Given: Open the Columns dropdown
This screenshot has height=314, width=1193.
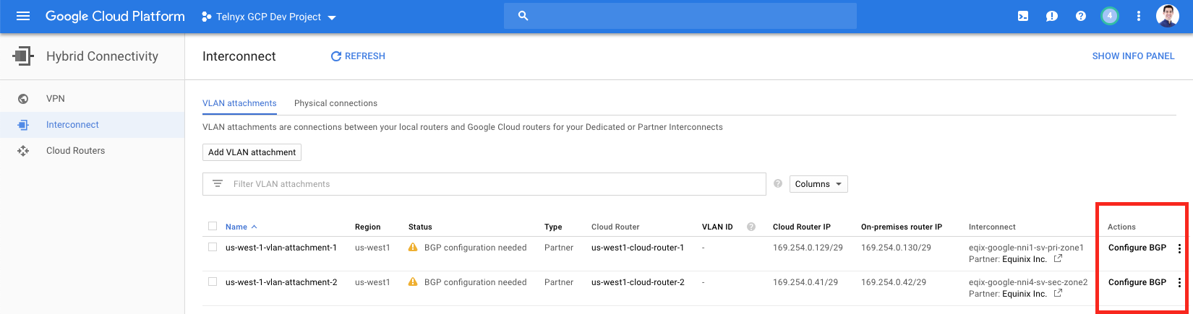Looking at the screenshot, I should 818,184.
